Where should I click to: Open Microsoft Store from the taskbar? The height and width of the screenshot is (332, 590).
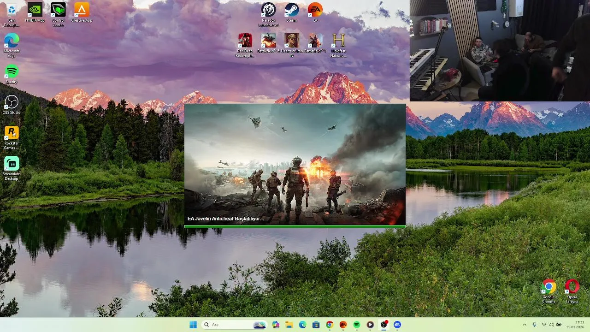pyautogui.click(x=316, y=325)
